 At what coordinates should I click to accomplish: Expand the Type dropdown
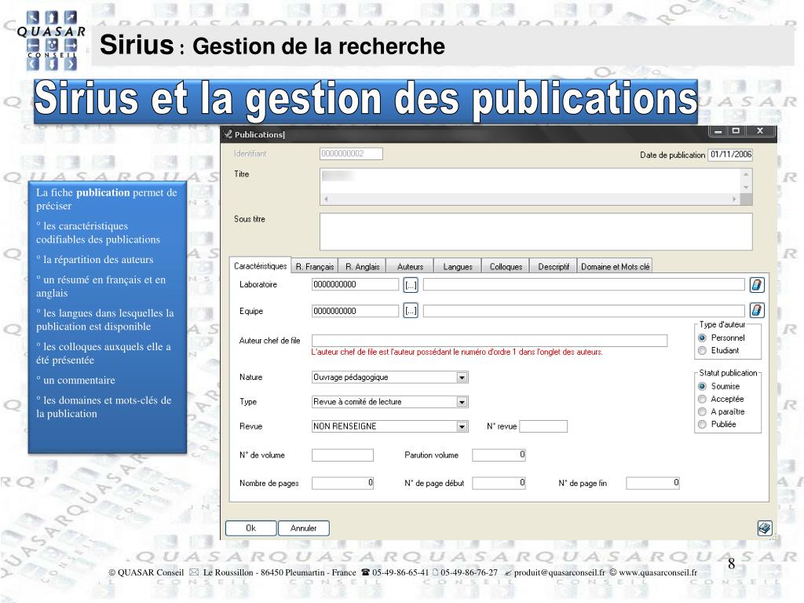462,402
